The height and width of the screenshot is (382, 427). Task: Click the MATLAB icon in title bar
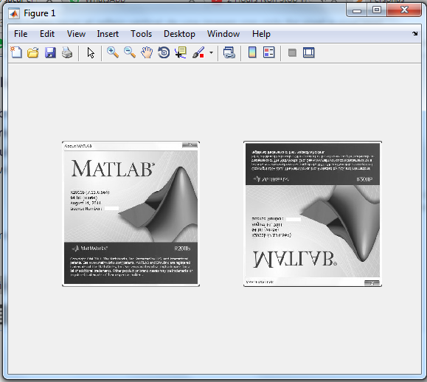coord(14,13)
